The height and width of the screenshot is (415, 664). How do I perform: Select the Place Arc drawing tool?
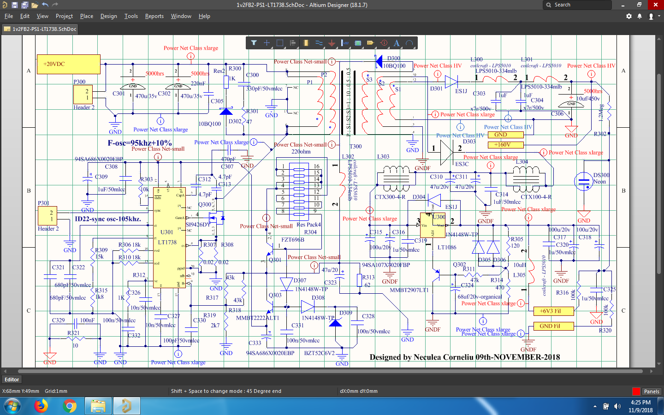pos(409,43)
